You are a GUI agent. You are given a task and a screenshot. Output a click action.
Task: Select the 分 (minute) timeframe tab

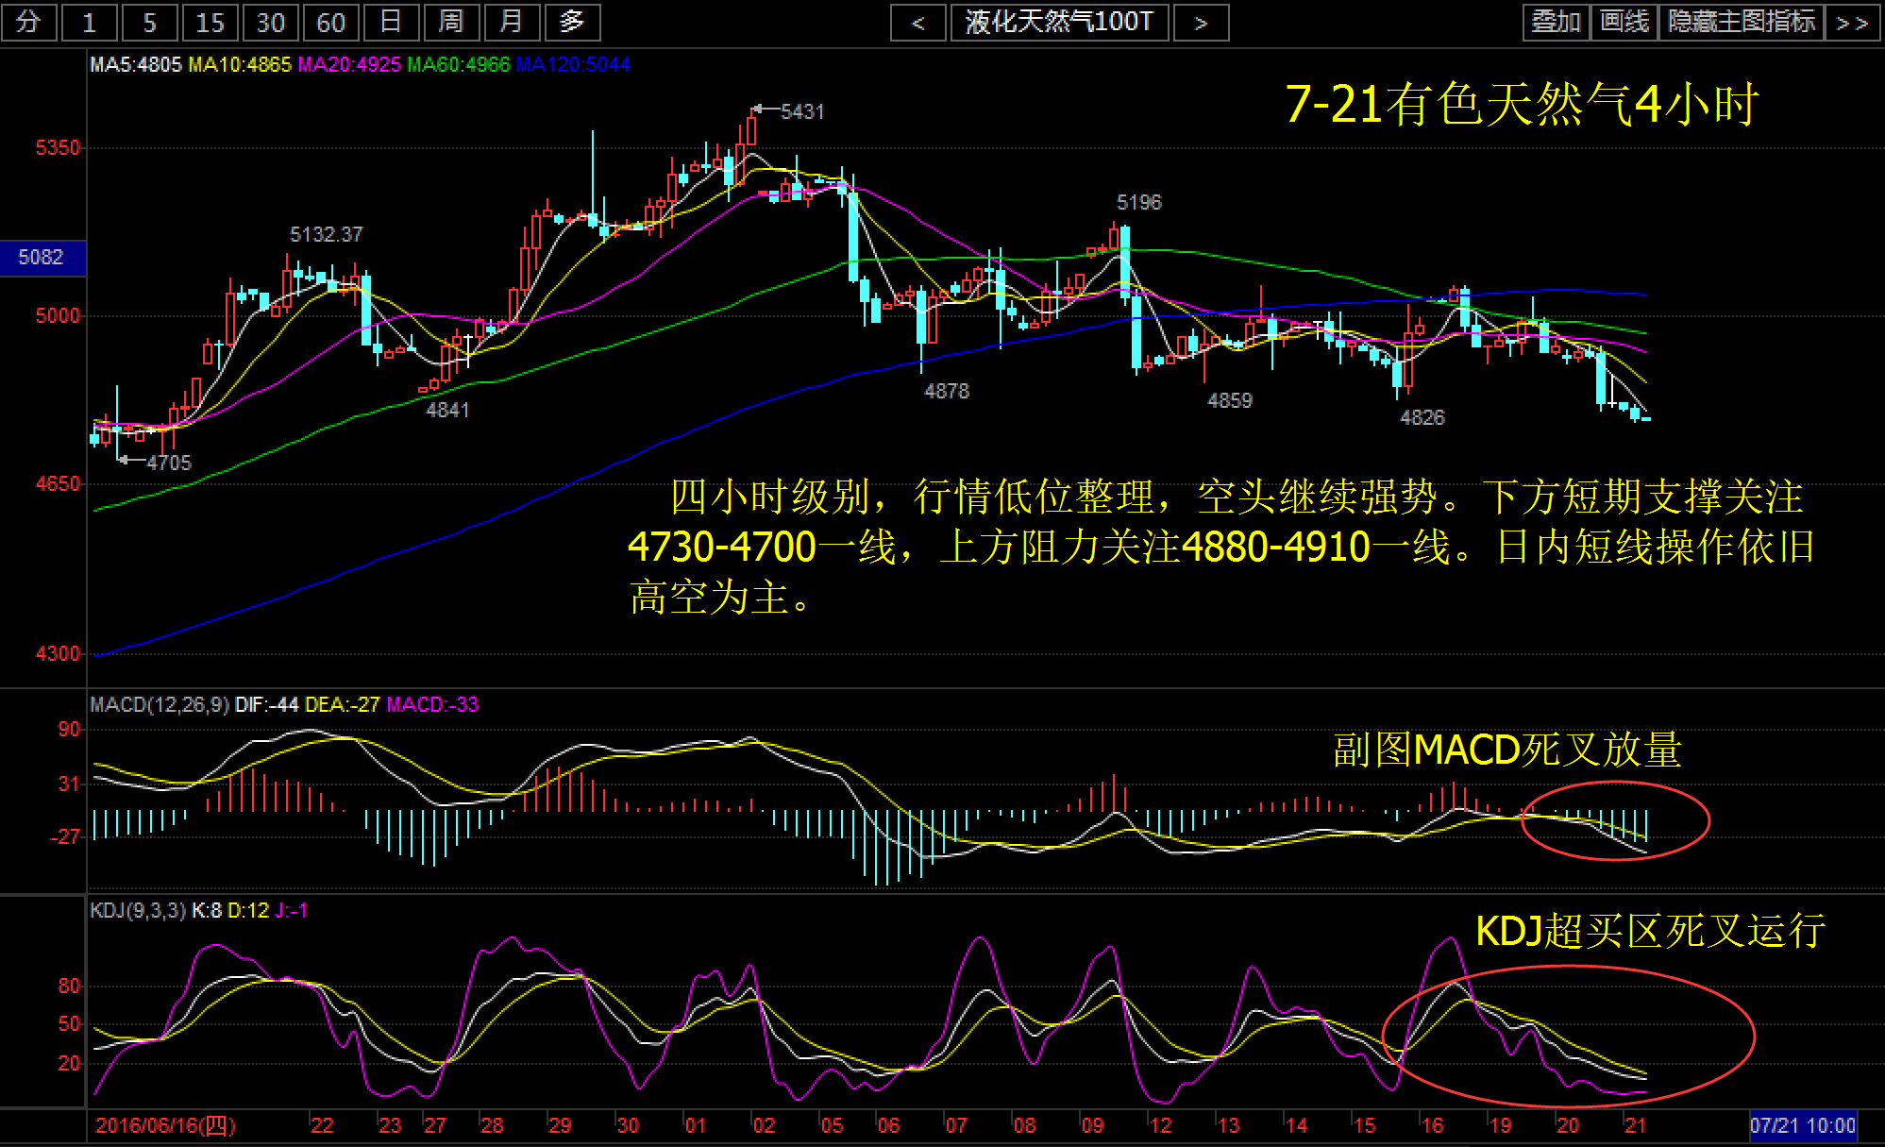[x=29, y=22]
